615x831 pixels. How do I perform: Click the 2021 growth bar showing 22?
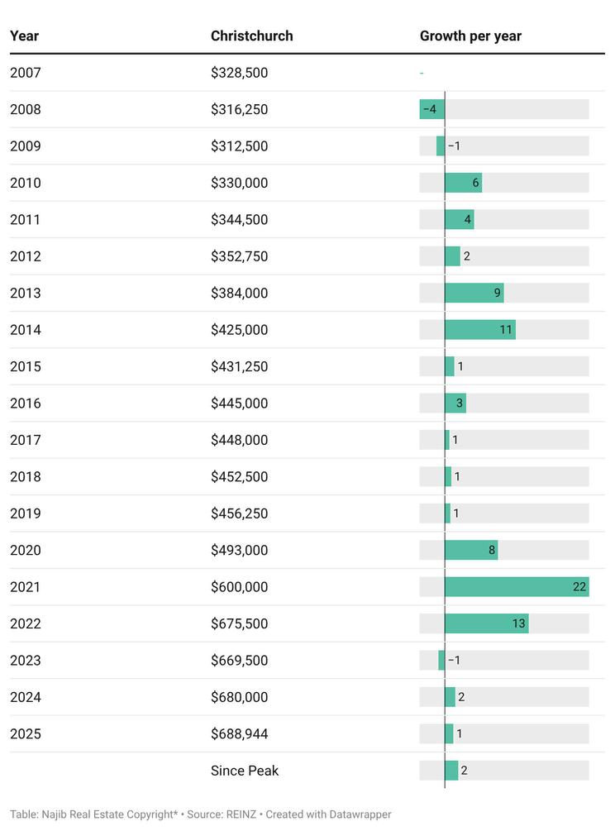tap(516, 587)
